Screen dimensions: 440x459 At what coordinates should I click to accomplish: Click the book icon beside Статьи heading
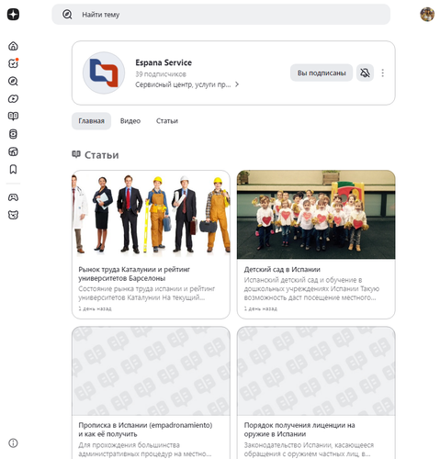click(76, 154)
